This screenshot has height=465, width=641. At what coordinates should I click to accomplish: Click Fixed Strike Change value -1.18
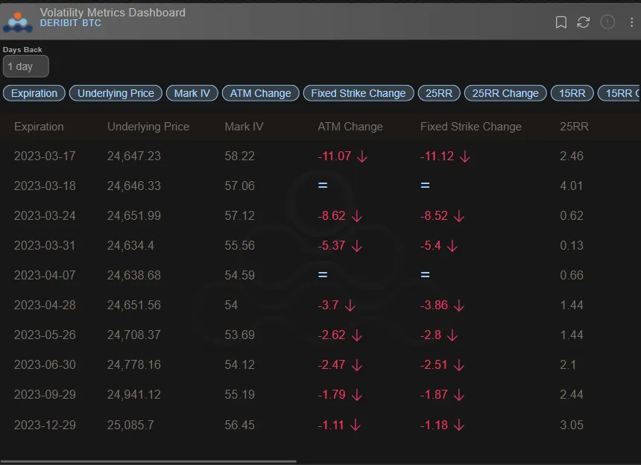[434, 425]
